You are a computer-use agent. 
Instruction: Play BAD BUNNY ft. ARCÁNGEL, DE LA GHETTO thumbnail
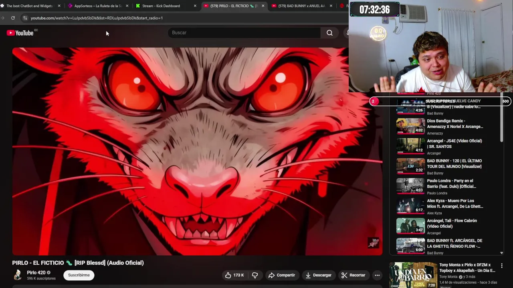pyautogui.click(x=410, y=246)
